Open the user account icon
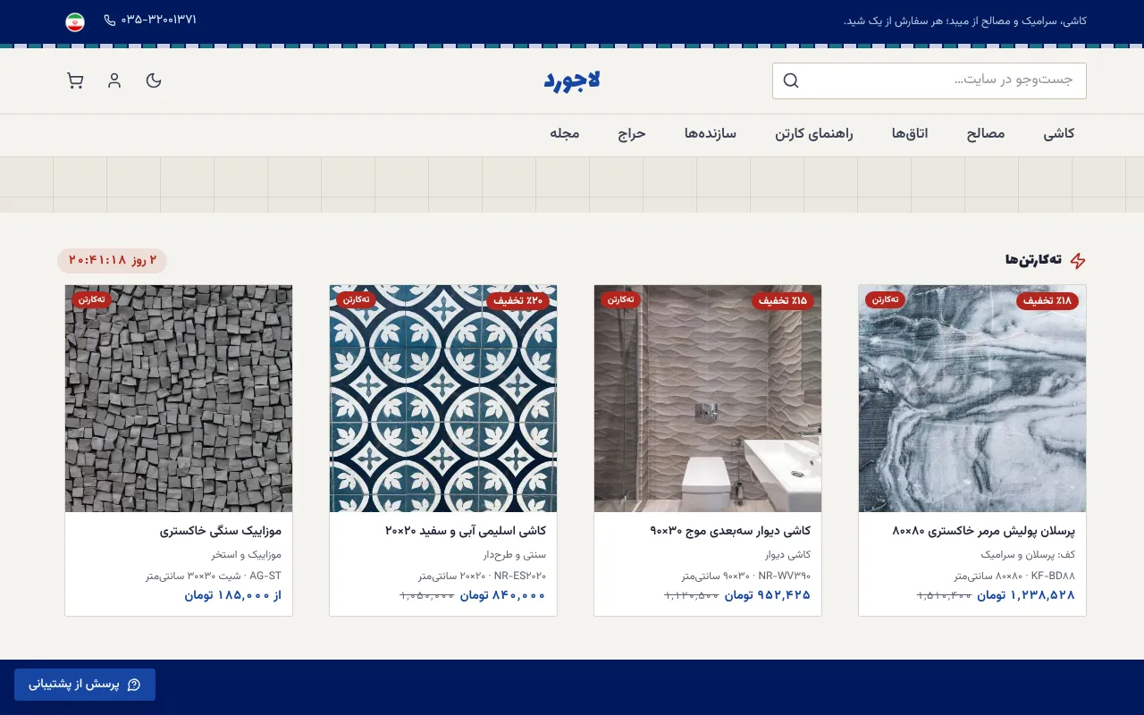This screenshot has height=715, width=1144. tap(114, 80)
